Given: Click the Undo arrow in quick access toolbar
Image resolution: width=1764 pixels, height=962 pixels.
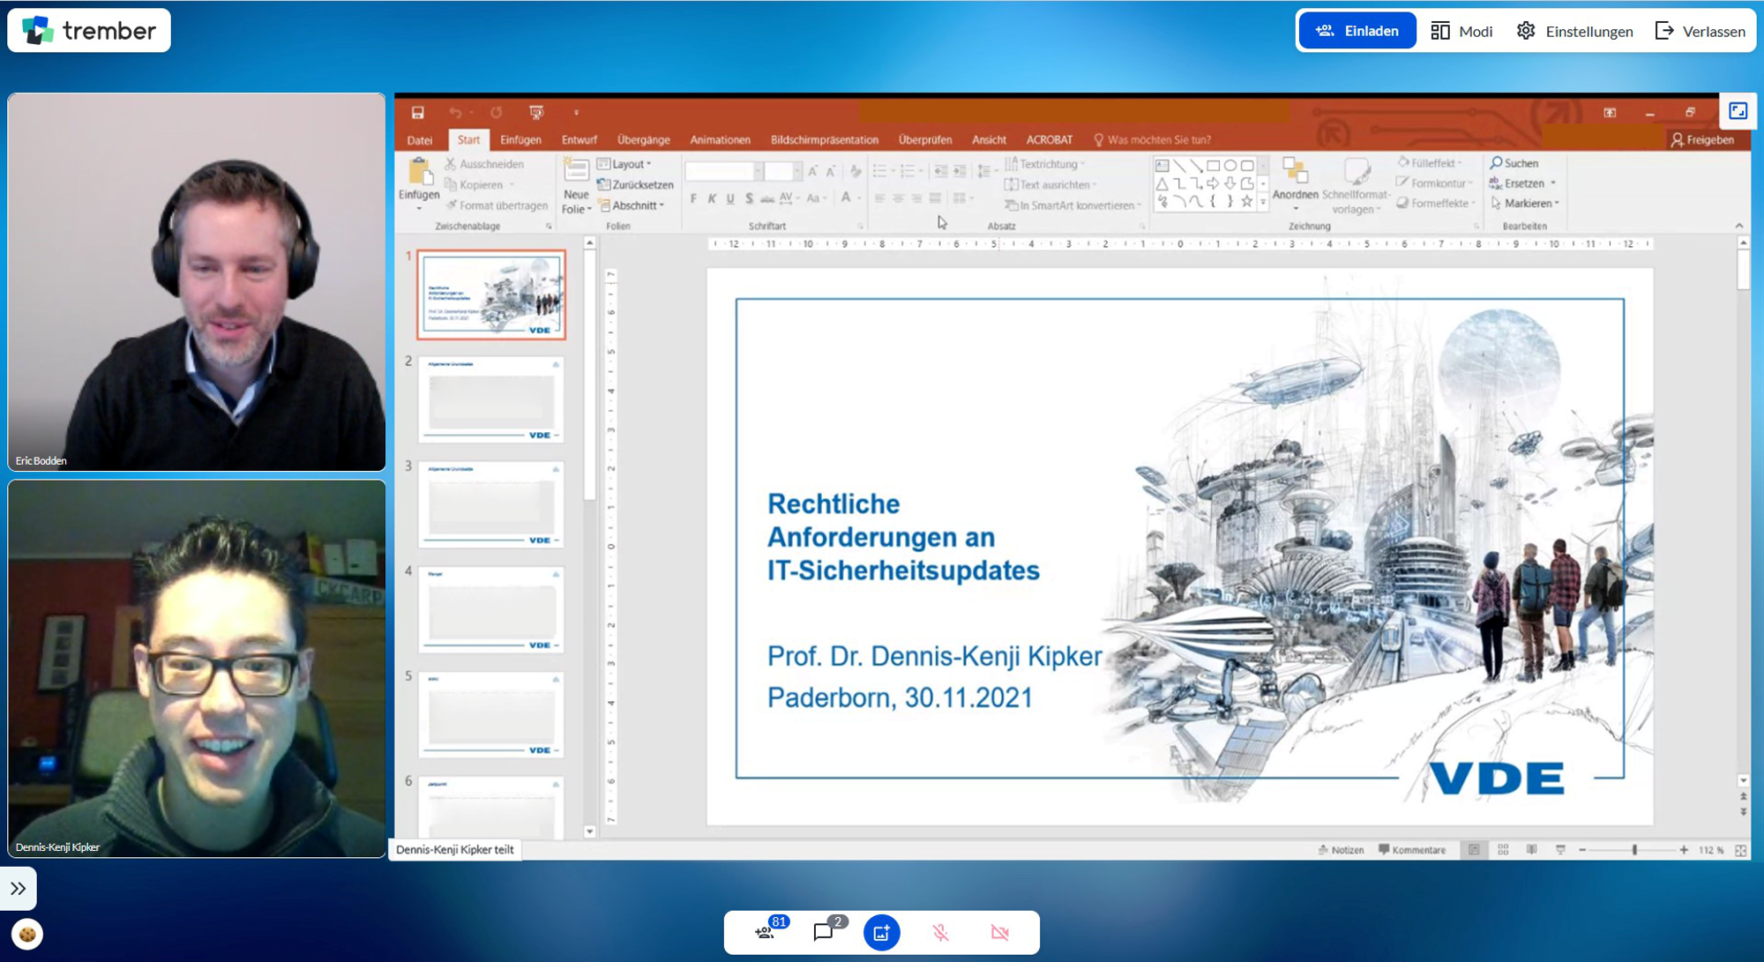Looking at the screenshot, I should [x=455, y=112].
